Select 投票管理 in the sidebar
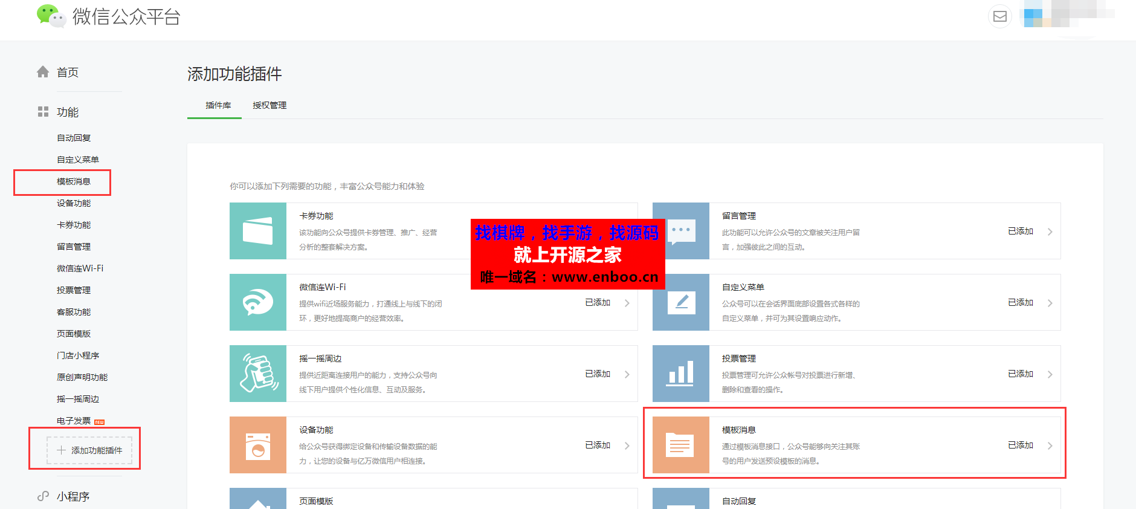Image resolution: width=1136 pixels, height=509 pixels. 74,290
